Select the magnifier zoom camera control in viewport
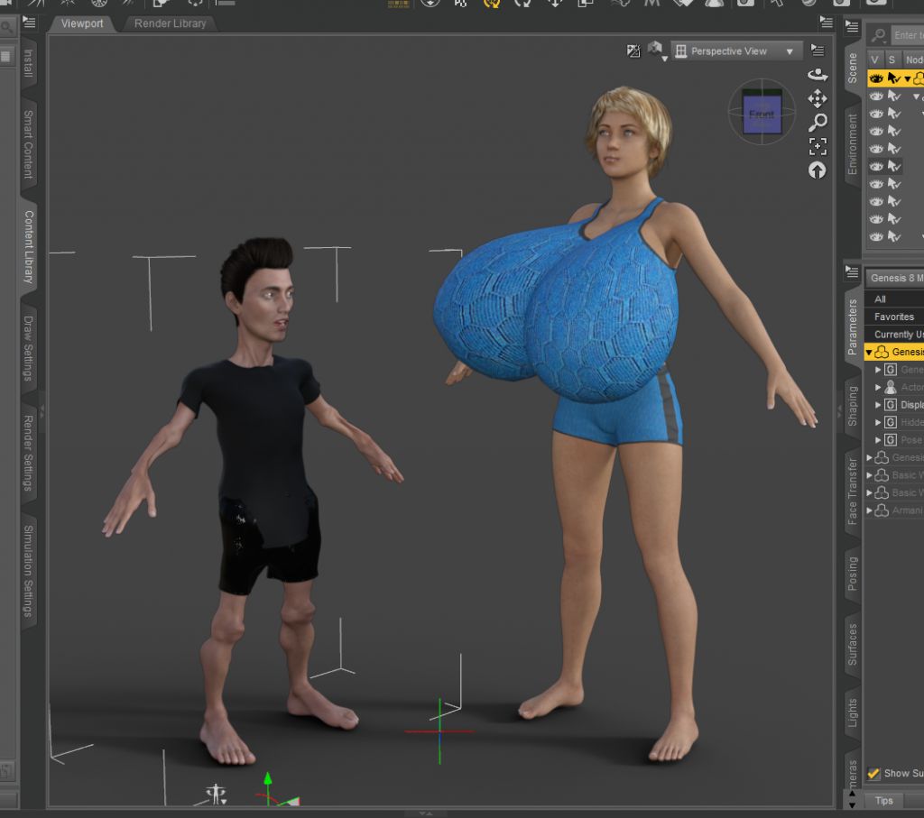This screenshot has width=924, height=818. pyautogui.click(x=818, y=123)
